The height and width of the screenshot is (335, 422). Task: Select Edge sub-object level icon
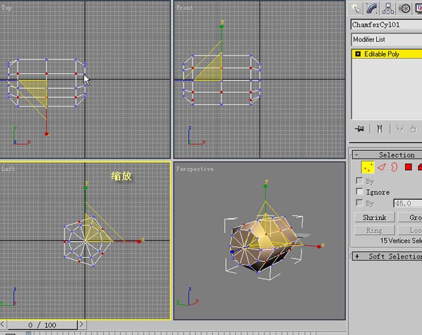click(381, 167)
